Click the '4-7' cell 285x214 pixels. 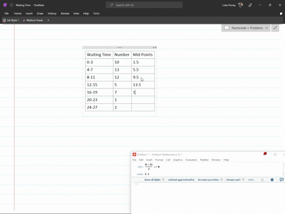click(x=99, y=70)
